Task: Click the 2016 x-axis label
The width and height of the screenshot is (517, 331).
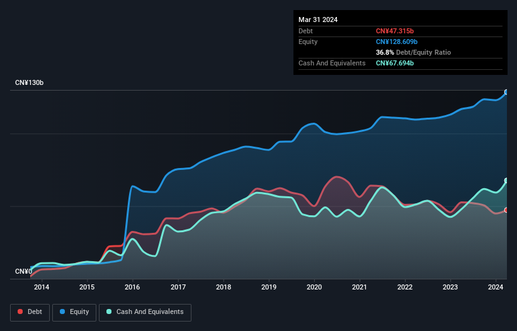Action: 132,287
